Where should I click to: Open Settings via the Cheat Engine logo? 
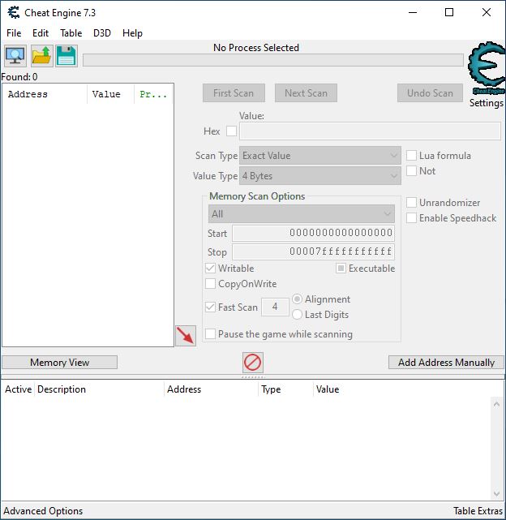click(487, 69)
